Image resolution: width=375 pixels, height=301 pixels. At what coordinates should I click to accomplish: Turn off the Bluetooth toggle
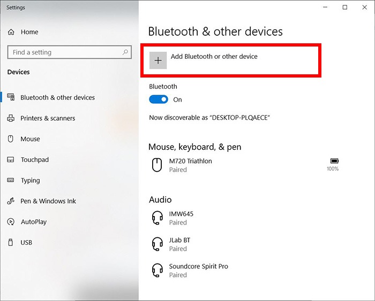tap(159, 99)
